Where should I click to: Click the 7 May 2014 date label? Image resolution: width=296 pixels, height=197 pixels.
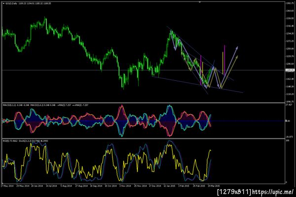8,186
